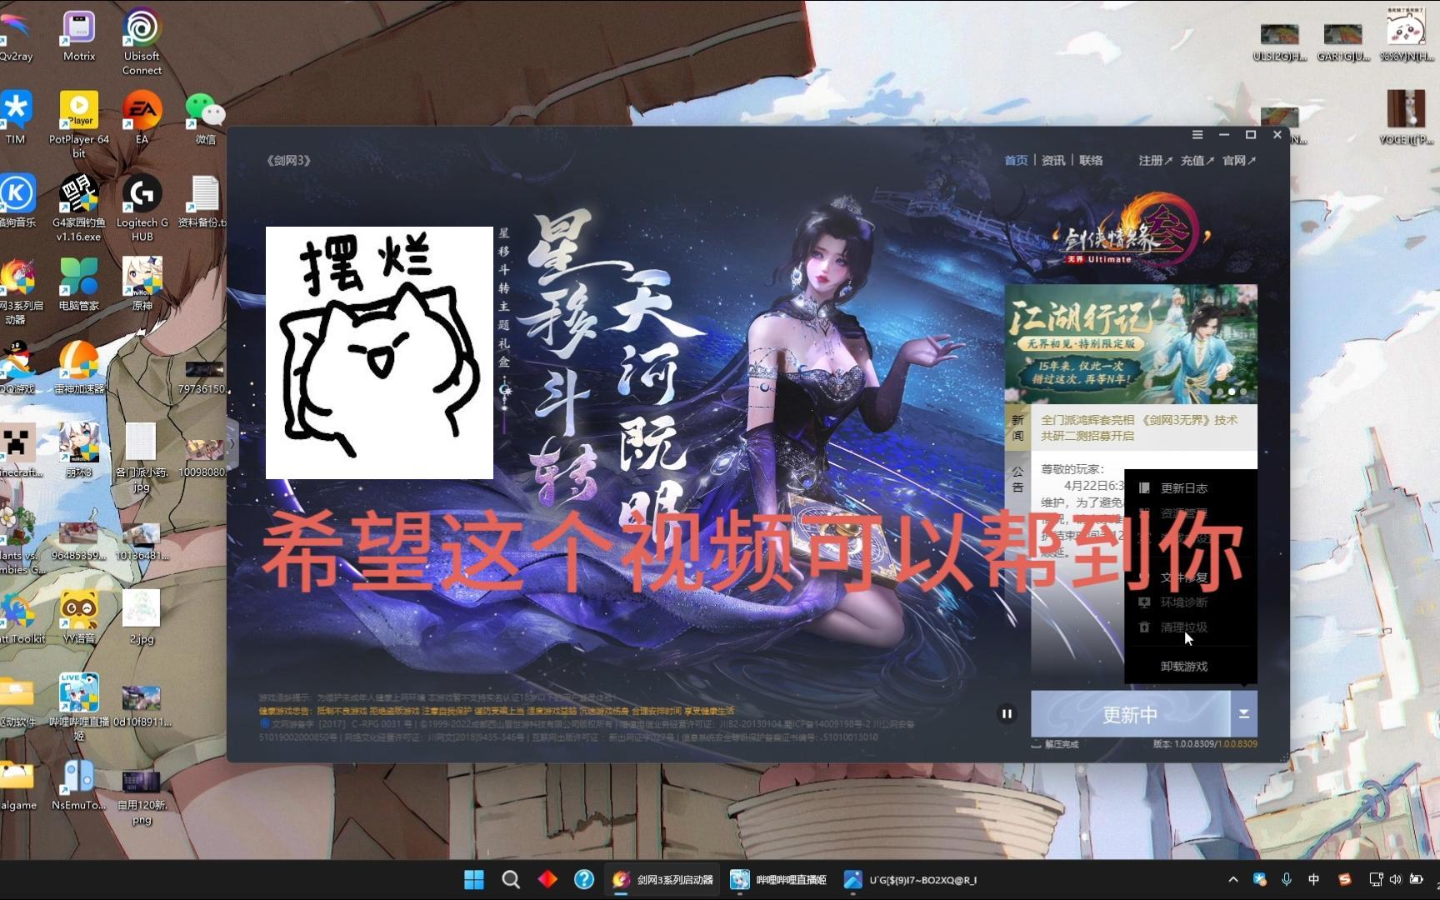
Task: Open PotPlayer 64 bit desktop icon
Action: pyautogui.click(x=79, y=123)
